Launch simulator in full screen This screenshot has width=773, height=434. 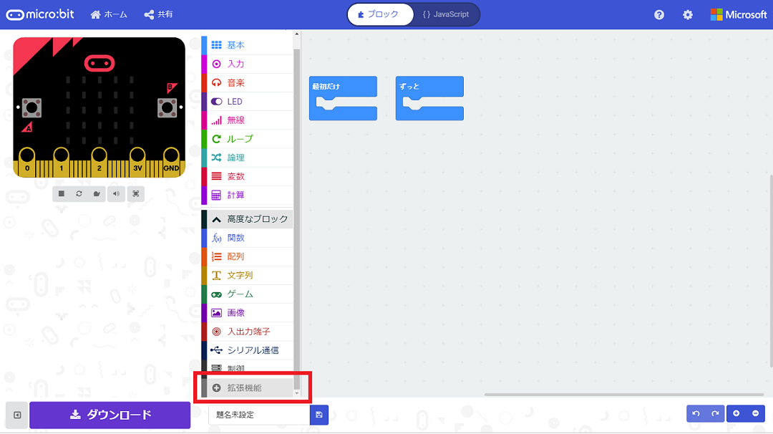point(135,194)
